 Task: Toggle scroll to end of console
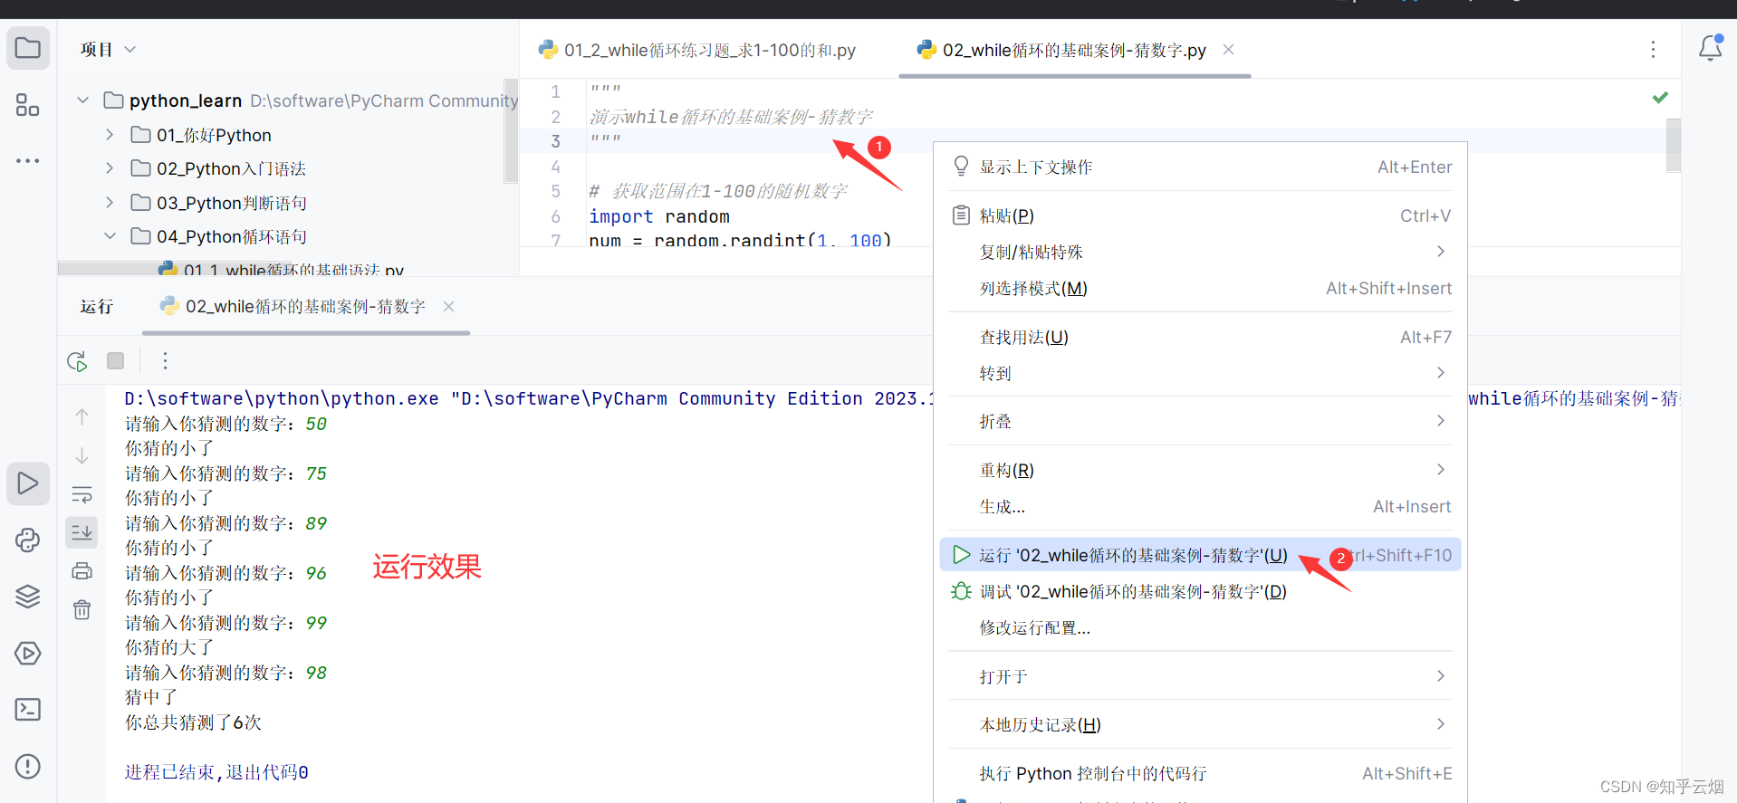[x=82, y=532]
